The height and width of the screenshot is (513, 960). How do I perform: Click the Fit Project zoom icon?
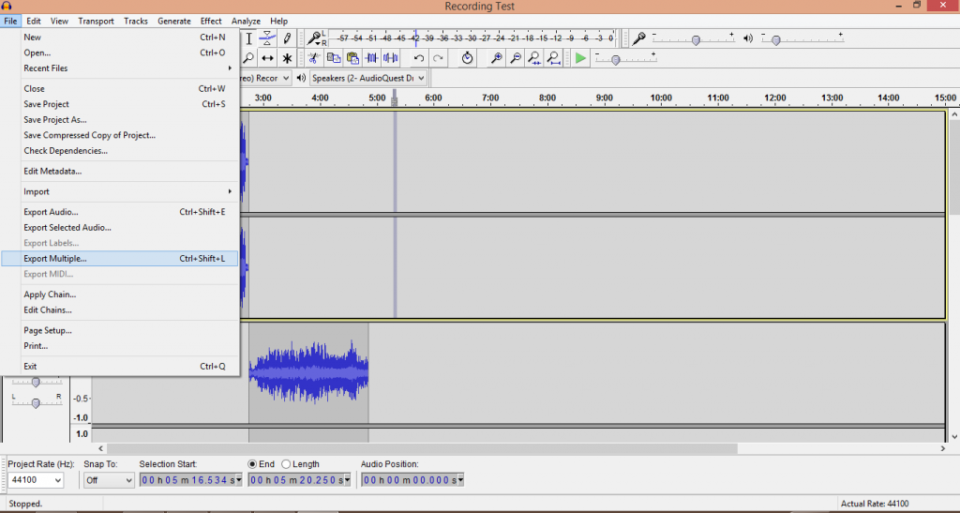point(553,58)
